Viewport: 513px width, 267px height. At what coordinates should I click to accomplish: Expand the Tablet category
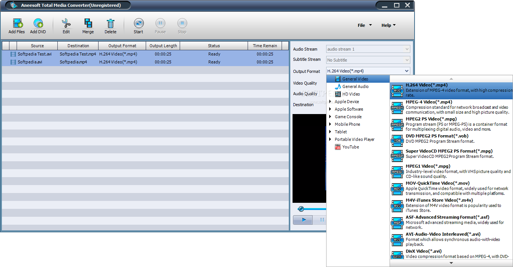pos(330,132)
